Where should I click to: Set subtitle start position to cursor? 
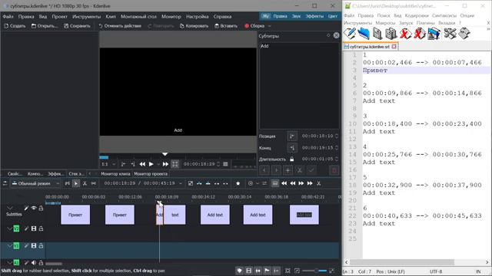coord(292,136)
